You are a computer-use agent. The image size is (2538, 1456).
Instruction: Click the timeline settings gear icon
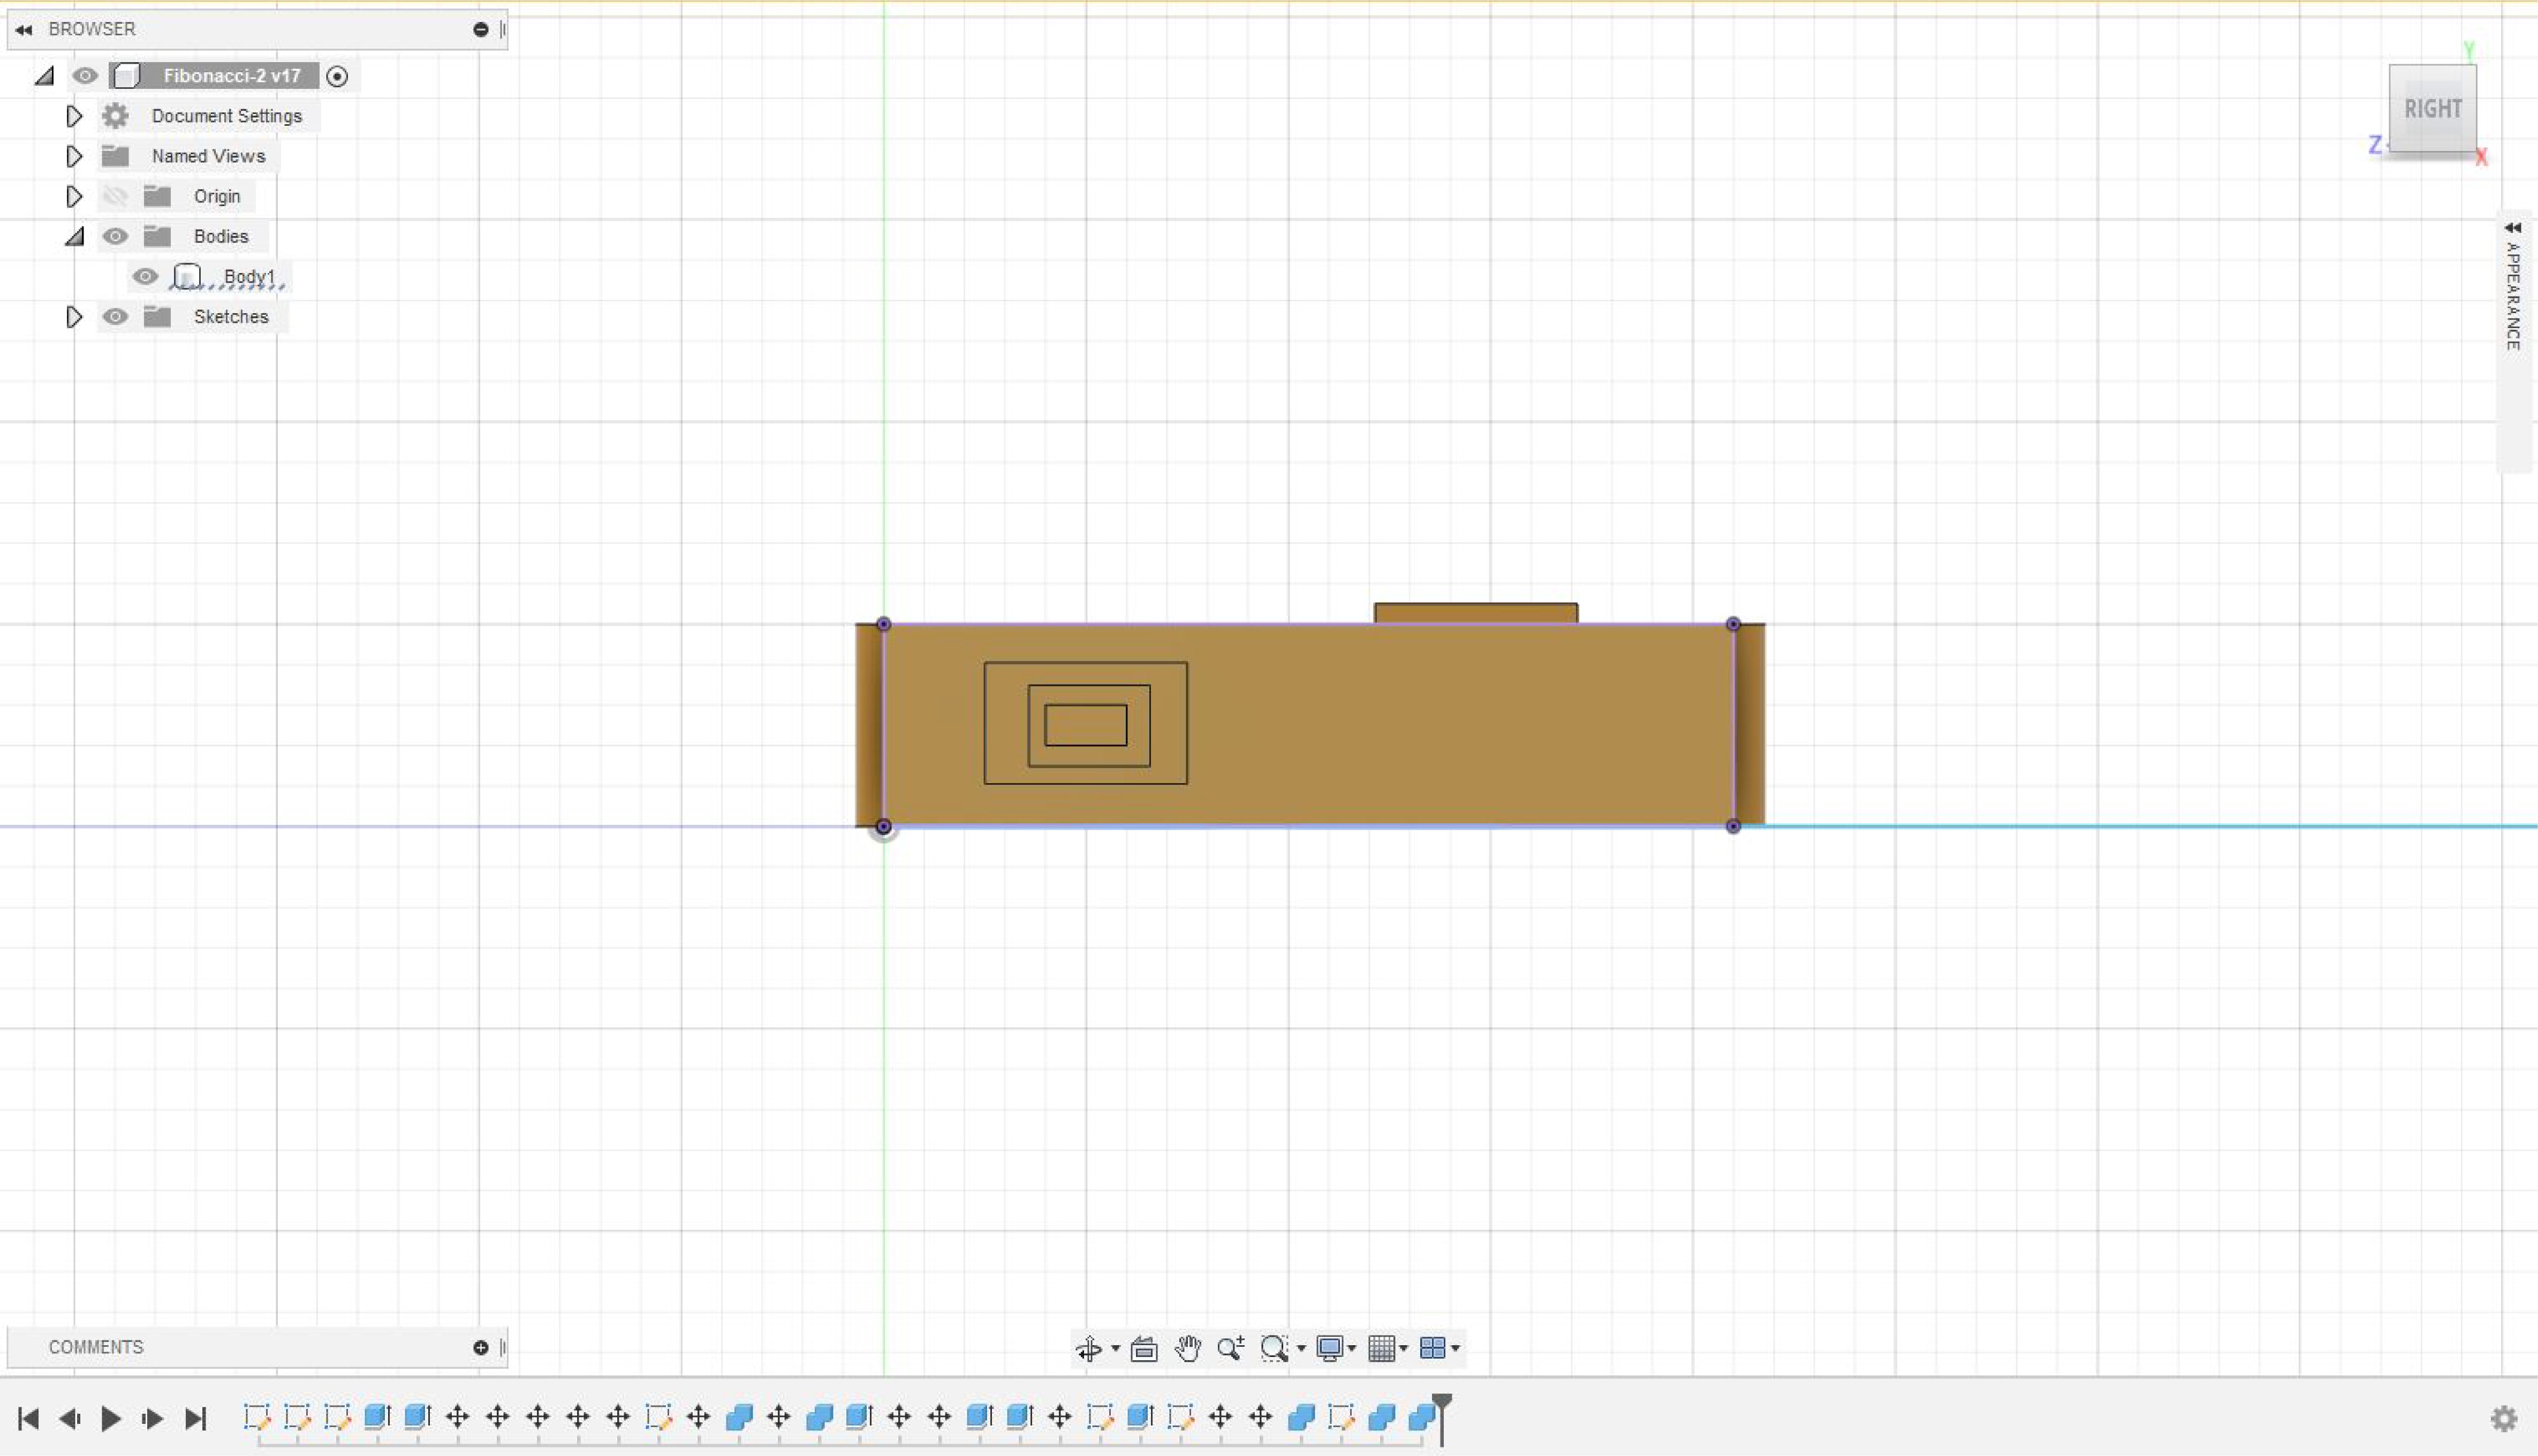coord(2504,1418)
